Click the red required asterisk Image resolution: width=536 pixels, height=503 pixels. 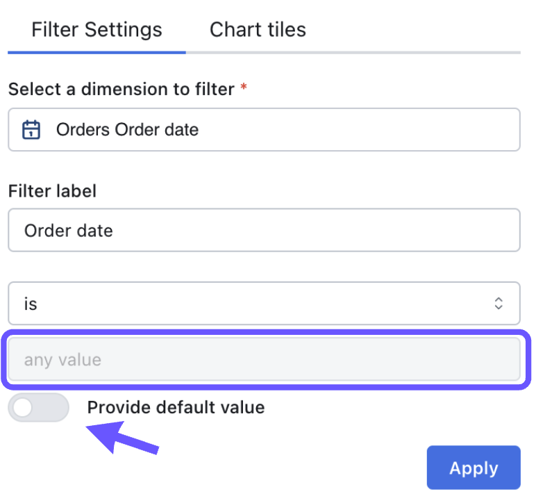(244, 88)
